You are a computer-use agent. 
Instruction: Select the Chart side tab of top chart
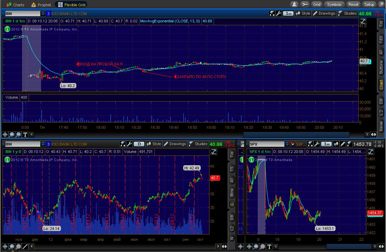(x=381, y=84)
